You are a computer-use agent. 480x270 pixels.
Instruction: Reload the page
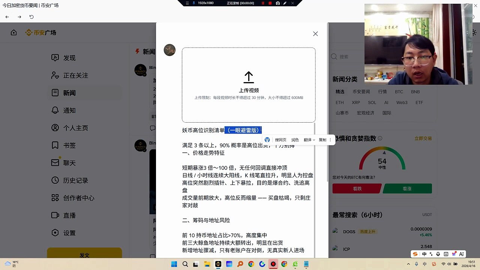tap(31, 17)
